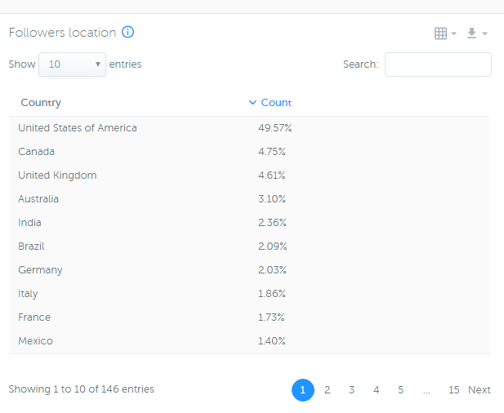This screenshot has width=504, height=413.
Task: Click the download export icon
Action: click(x=471, y=33)
